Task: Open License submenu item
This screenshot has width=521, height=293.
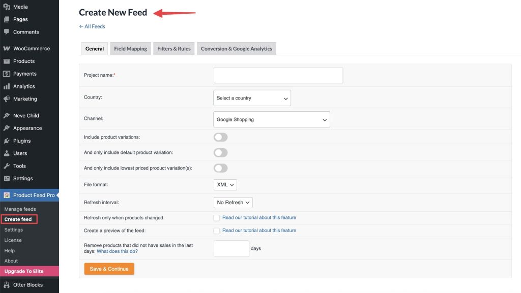Action: tap(13, 240)
